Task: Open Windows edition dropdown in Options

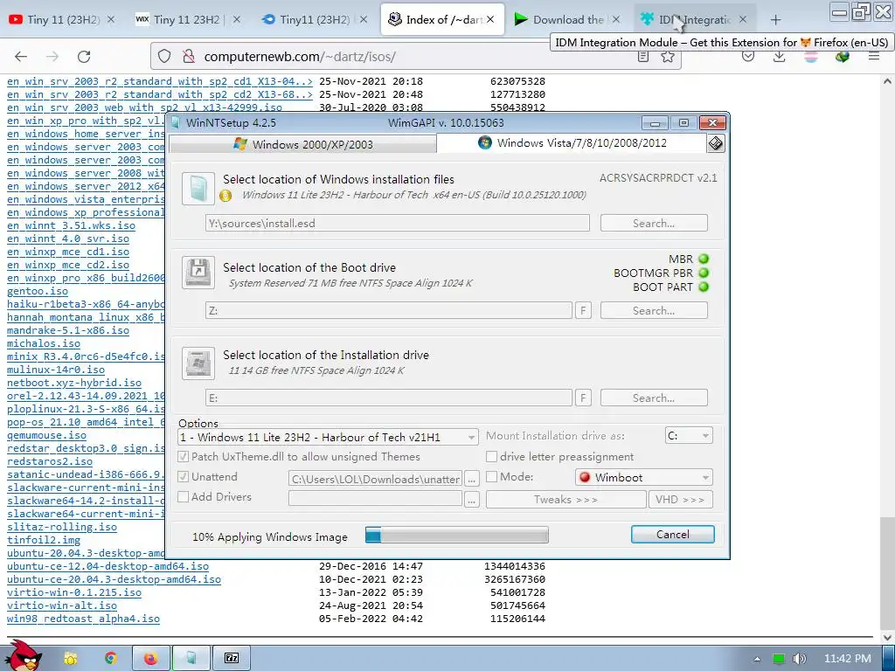Action: click(329, 437)
